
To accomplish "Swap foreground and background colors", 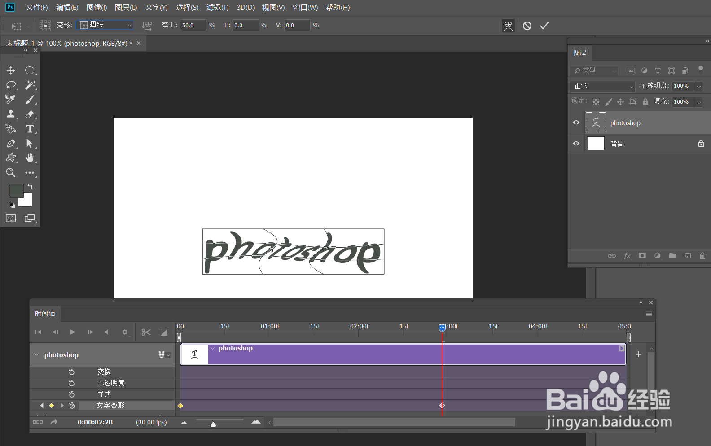I will tap(30, 187).
